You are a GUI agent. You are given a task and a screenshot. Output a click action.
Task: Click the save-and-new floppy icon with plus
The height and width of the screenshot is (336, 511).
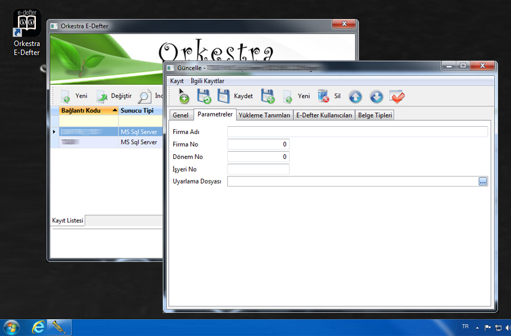pyautogui.click(x=268, y=96)
